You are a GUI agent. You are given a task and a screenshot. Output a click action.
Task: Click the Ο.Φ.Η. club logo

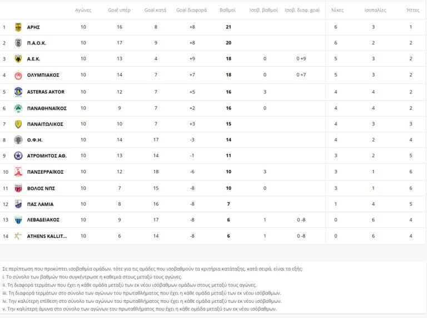[18, 140]
